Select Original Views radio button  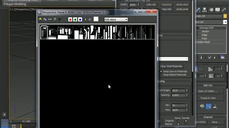pos(178,121)
